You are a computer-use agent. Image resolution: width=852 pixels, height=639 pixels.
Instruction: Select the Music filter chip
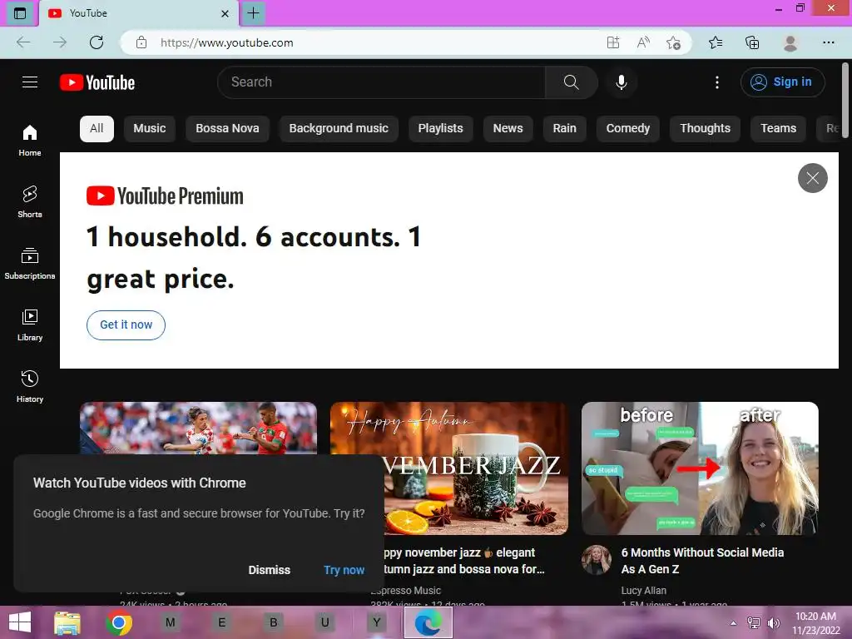(150, 129)
